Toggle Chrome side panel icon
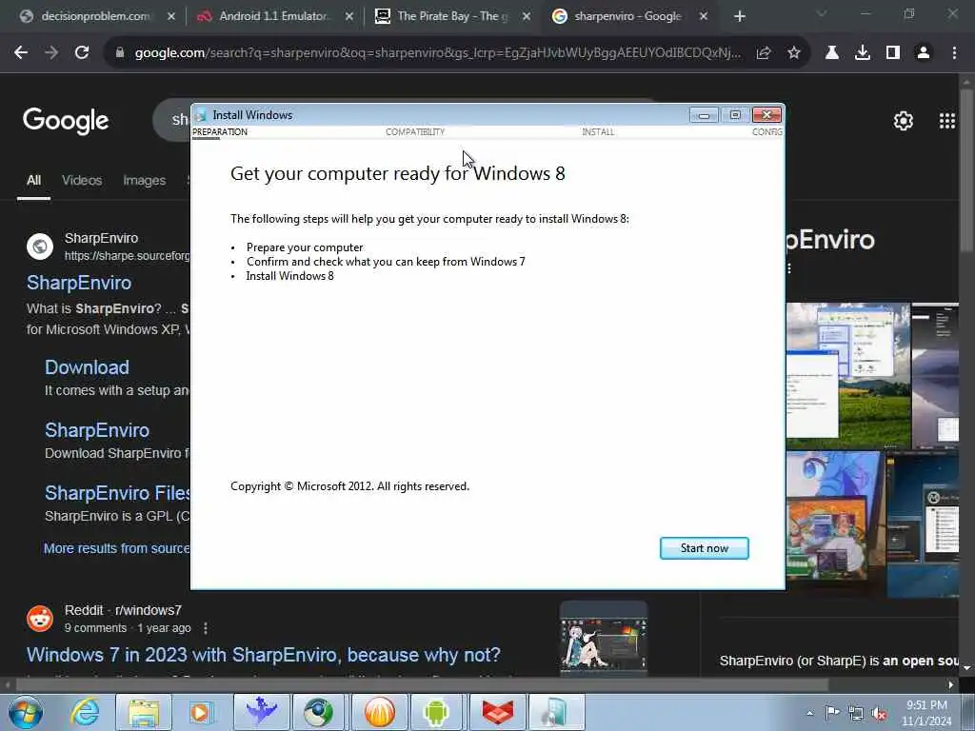975x731 pixels. click(893, 53)
